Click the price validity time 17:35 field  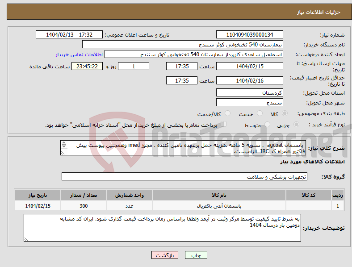click(182, 80)
